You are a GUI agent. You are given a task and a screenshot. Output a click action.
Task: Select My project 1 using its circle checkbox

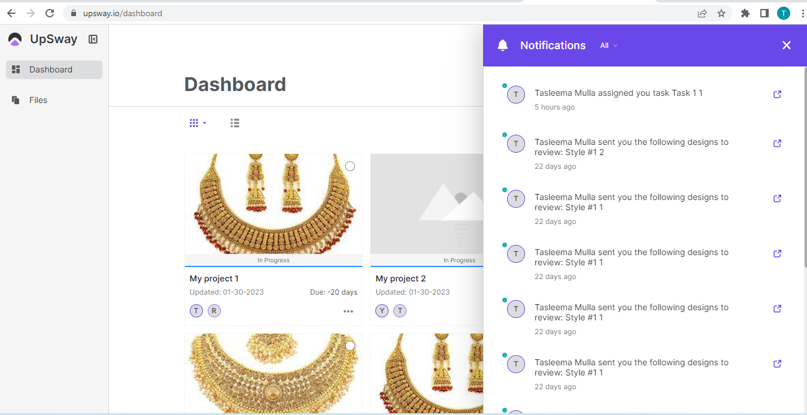(x=350, y=166)
